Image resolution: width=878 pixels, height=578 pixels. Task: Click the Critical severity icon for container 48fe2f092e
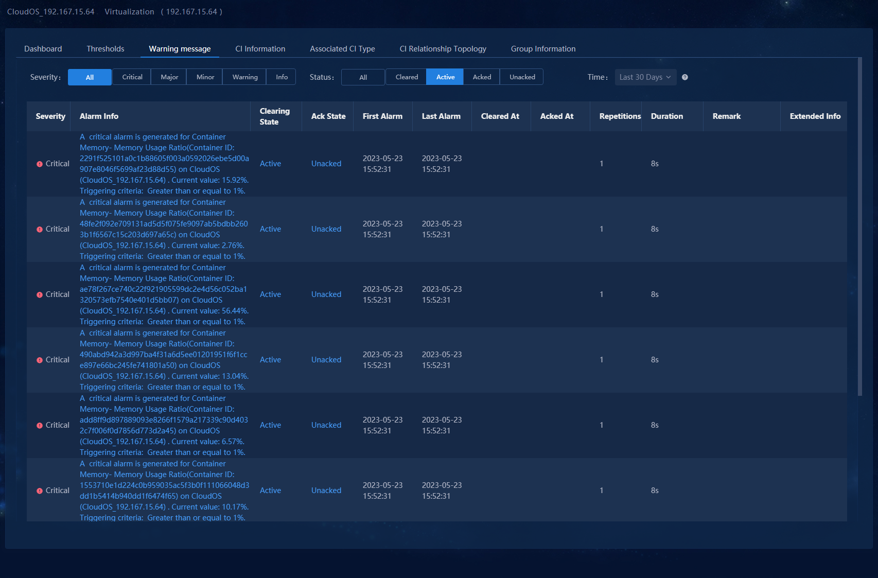click(x=40, y=230)
